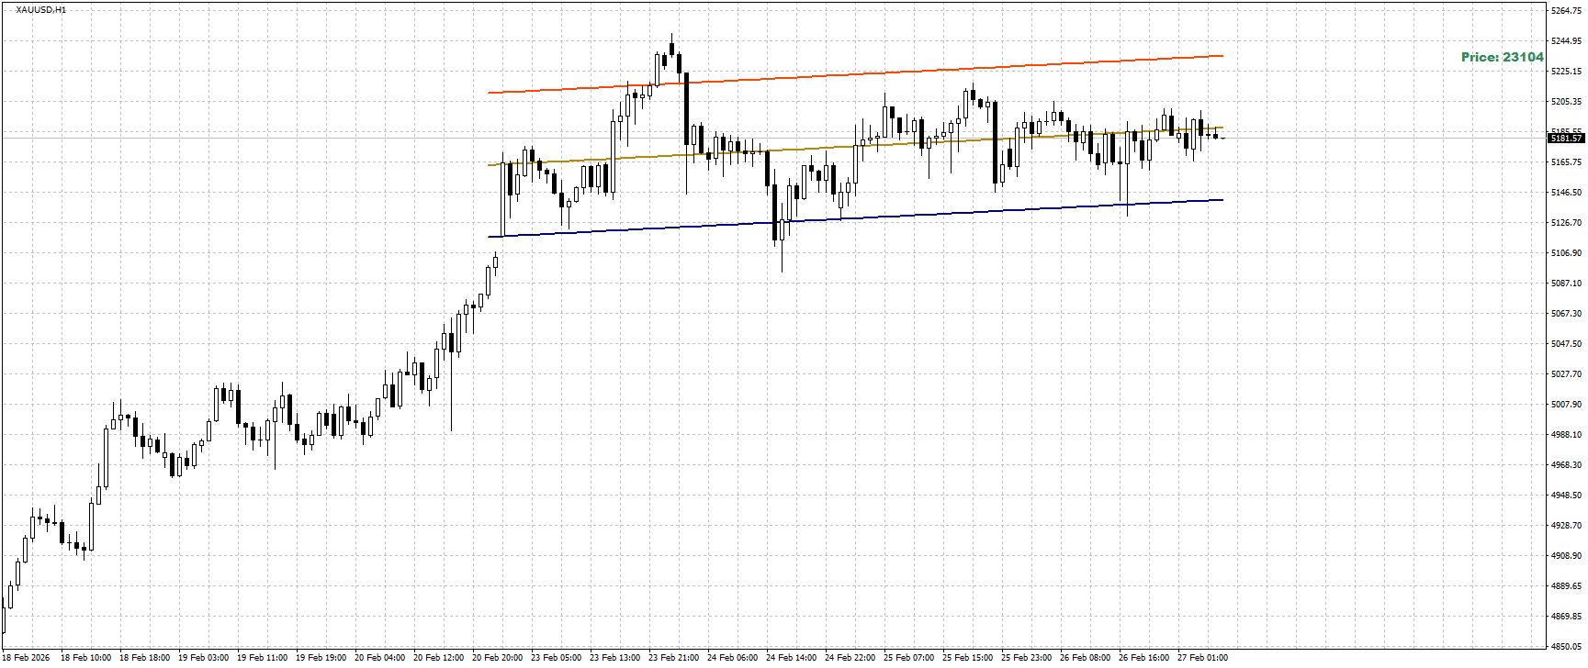This screenshot has width=1588, height=668.
Task: Click the 5067.30 price scale label
Action: (x=1567, y=314)
